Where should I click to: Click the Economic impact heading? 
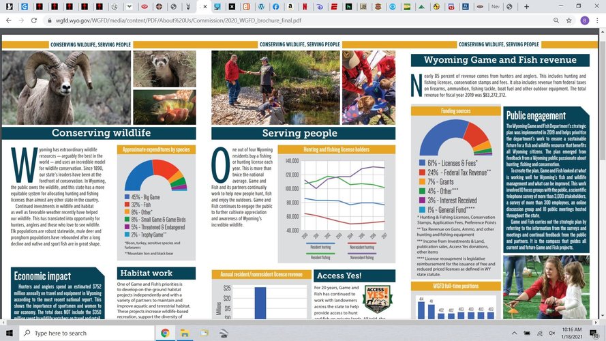click(42, 276)
